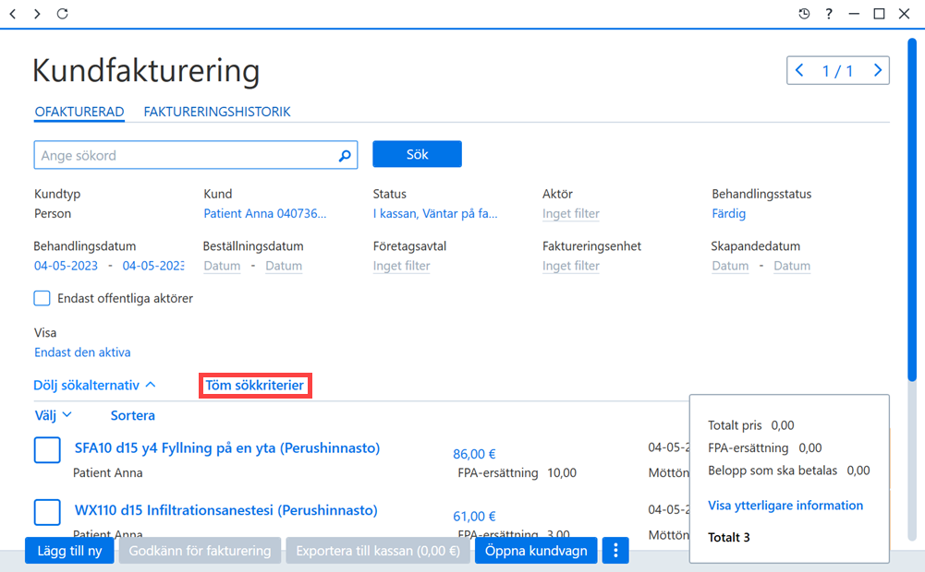
Task: Open the three-dot more actions menu
Action: pyautogui.click(x=615, y=550)
